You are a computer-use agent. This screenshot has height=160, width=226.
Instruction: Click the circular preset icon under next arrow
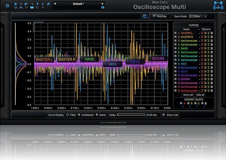(102, 8)
